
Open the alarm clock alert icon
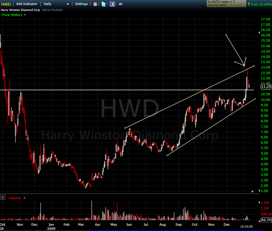[95, 4]
